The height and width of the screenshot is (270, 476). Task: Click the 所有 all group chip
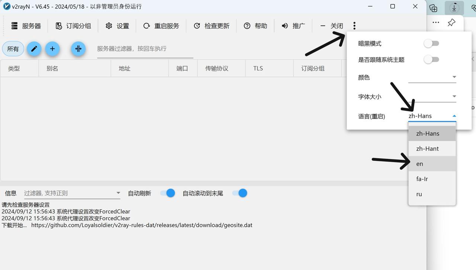pos(13,49)
